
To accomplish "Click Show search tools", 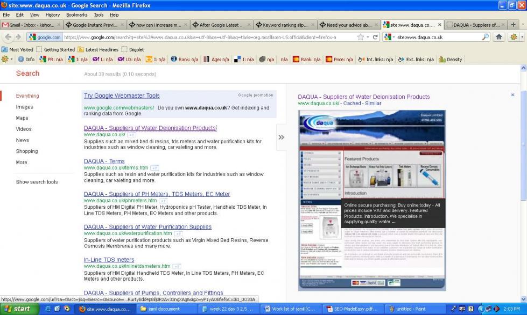I will [37, 182].
